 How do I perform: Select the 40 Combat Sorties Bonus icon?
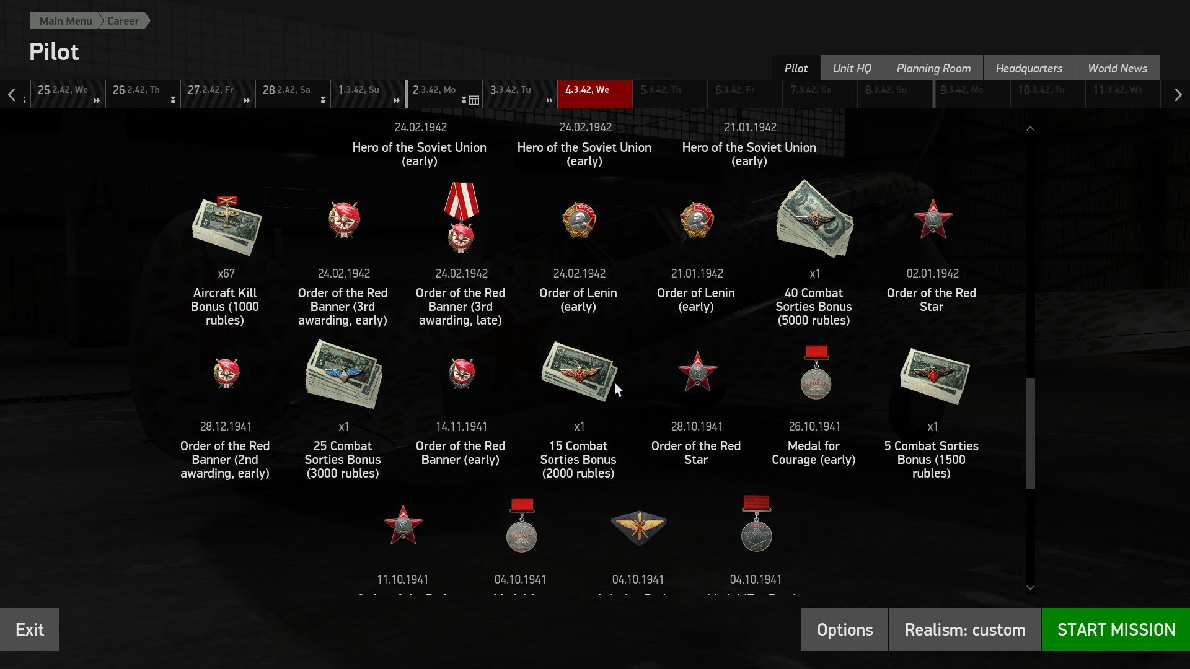pyautogui.click(x=814, y=219)
